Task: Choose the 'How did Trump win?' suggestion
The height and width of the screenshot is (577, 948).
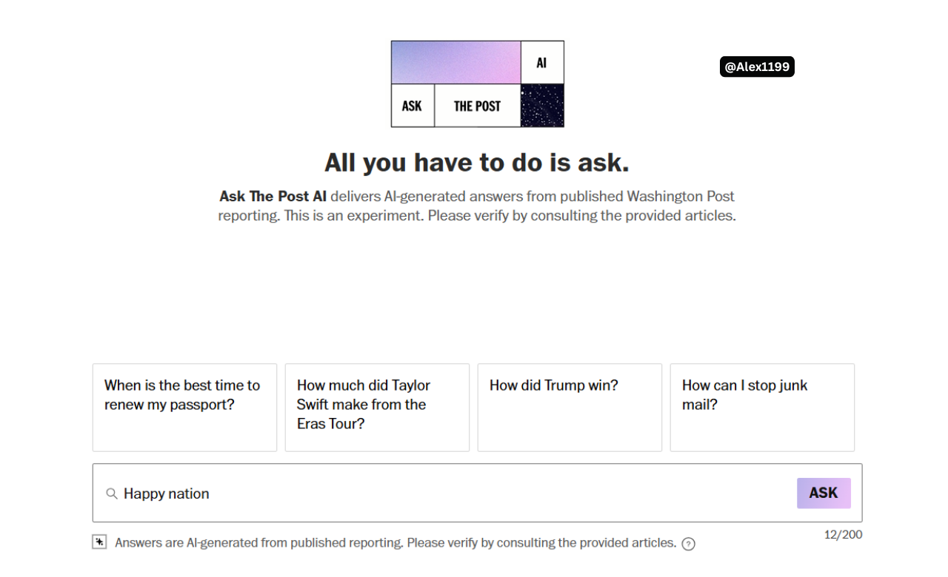Action: [570, 408]
